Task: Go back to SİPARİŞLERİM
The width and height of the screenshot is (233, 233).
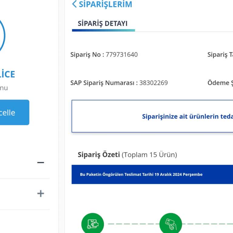Action: pyautogui.click(x=105, y=4)
